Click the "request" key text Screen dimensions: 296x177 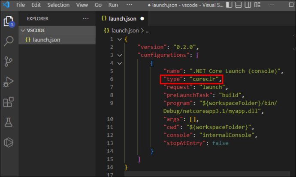(178, 87)
